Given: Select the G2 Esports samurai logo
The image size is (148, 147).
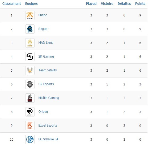Looking at the screenshot, I should click(30, 84).
